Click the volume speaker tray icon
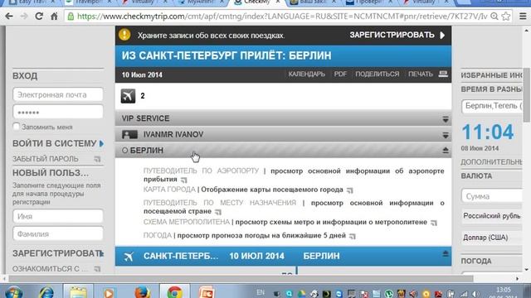 point(475,295)
